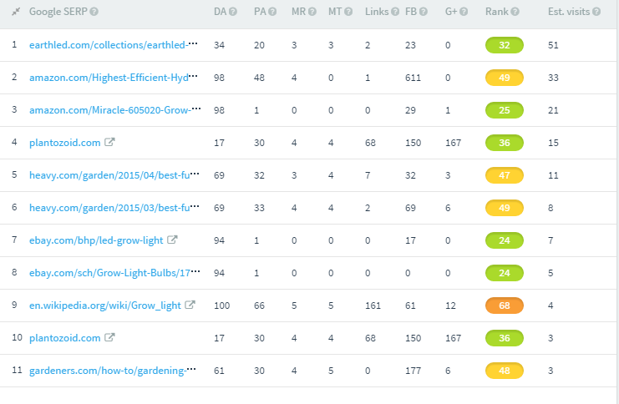
Task: Open the G+ column help icon
Action: [464, 12]
